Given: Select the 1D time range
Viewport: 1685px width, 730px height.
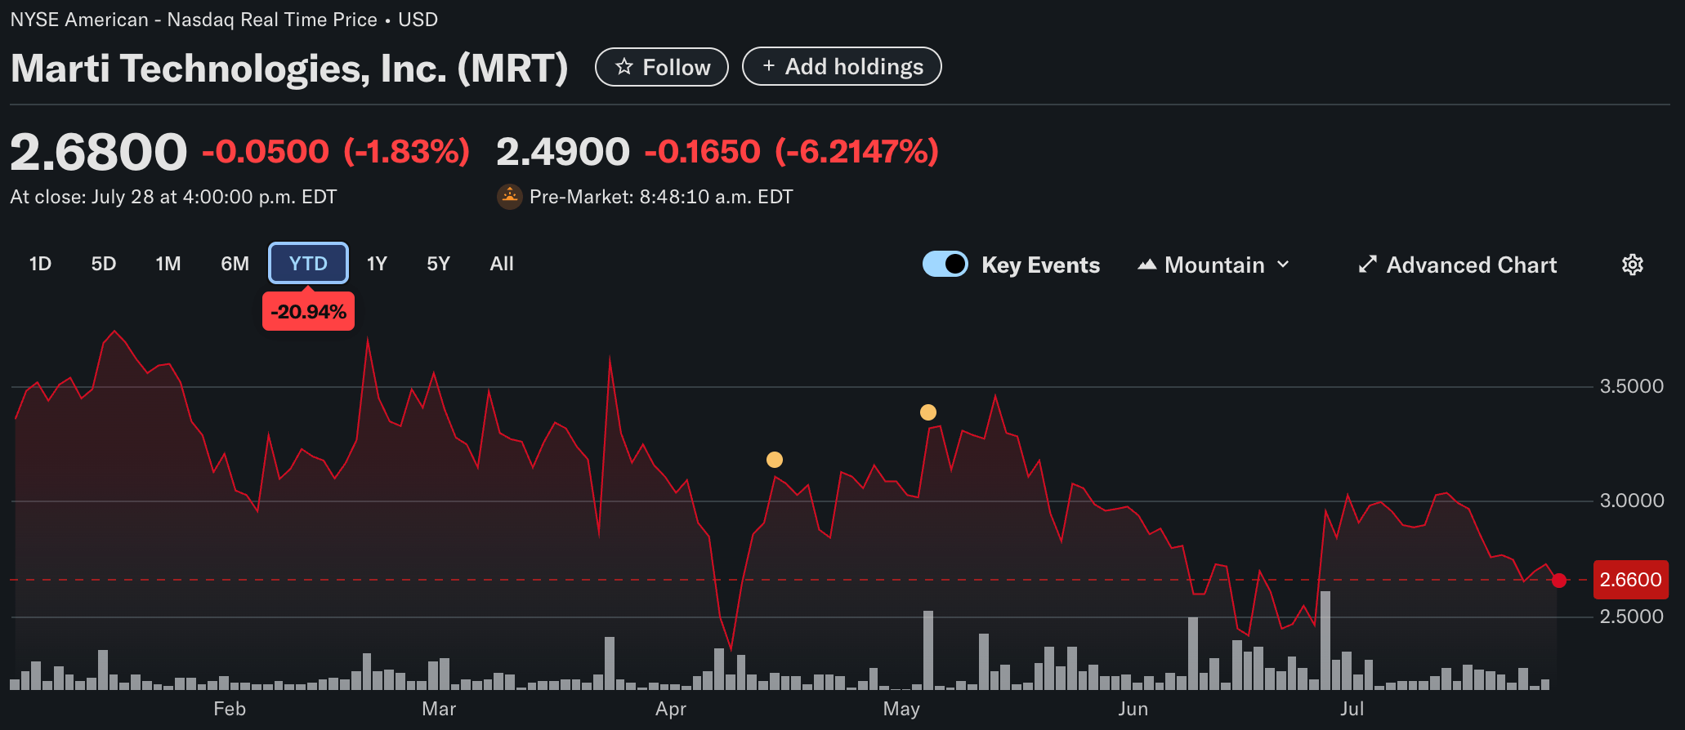Looking at the screenshot, I should pyautogui.click(x=40, y=264).
